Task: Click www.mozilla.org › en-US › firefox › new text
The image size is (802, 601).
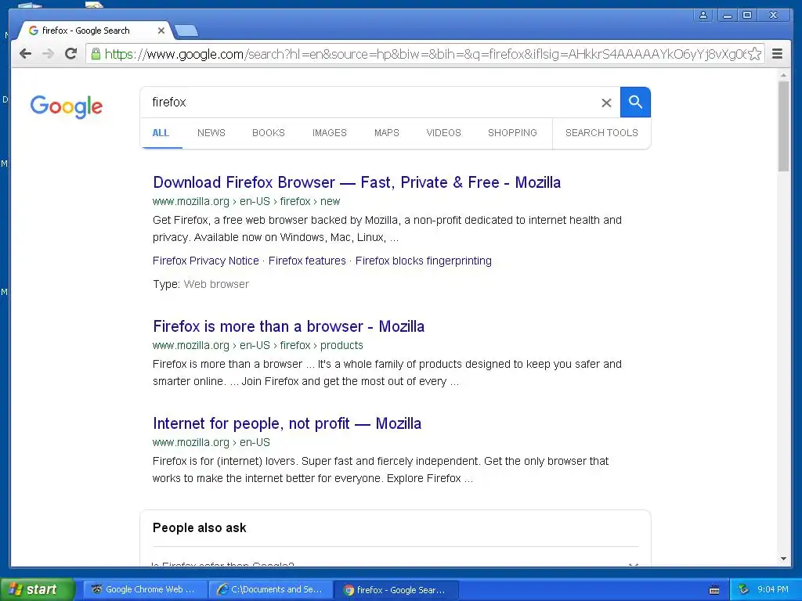Action: (246, 201)
